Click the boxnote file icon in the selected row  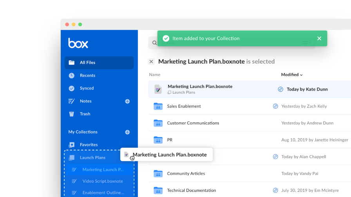(158, 89)
